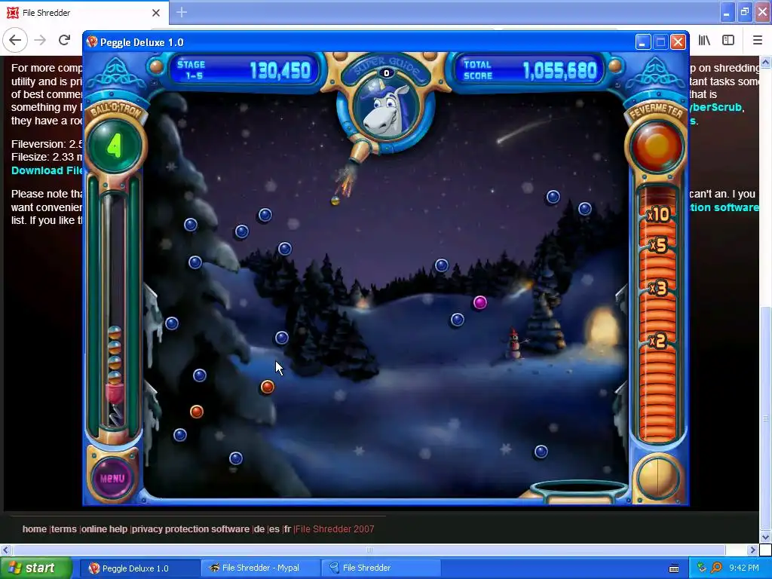
Task: Select the File Shredder browser tab
Action: tap(84, 13)
